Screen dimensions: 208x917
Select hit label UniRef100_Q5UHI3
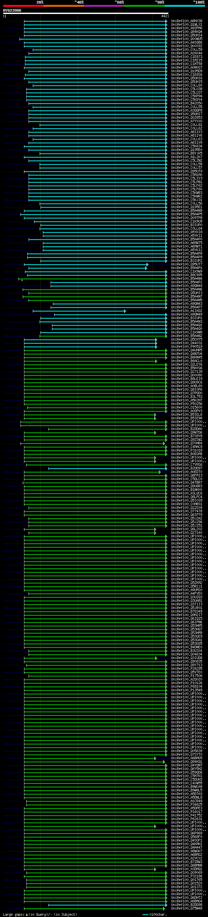[x=187, y=293]
